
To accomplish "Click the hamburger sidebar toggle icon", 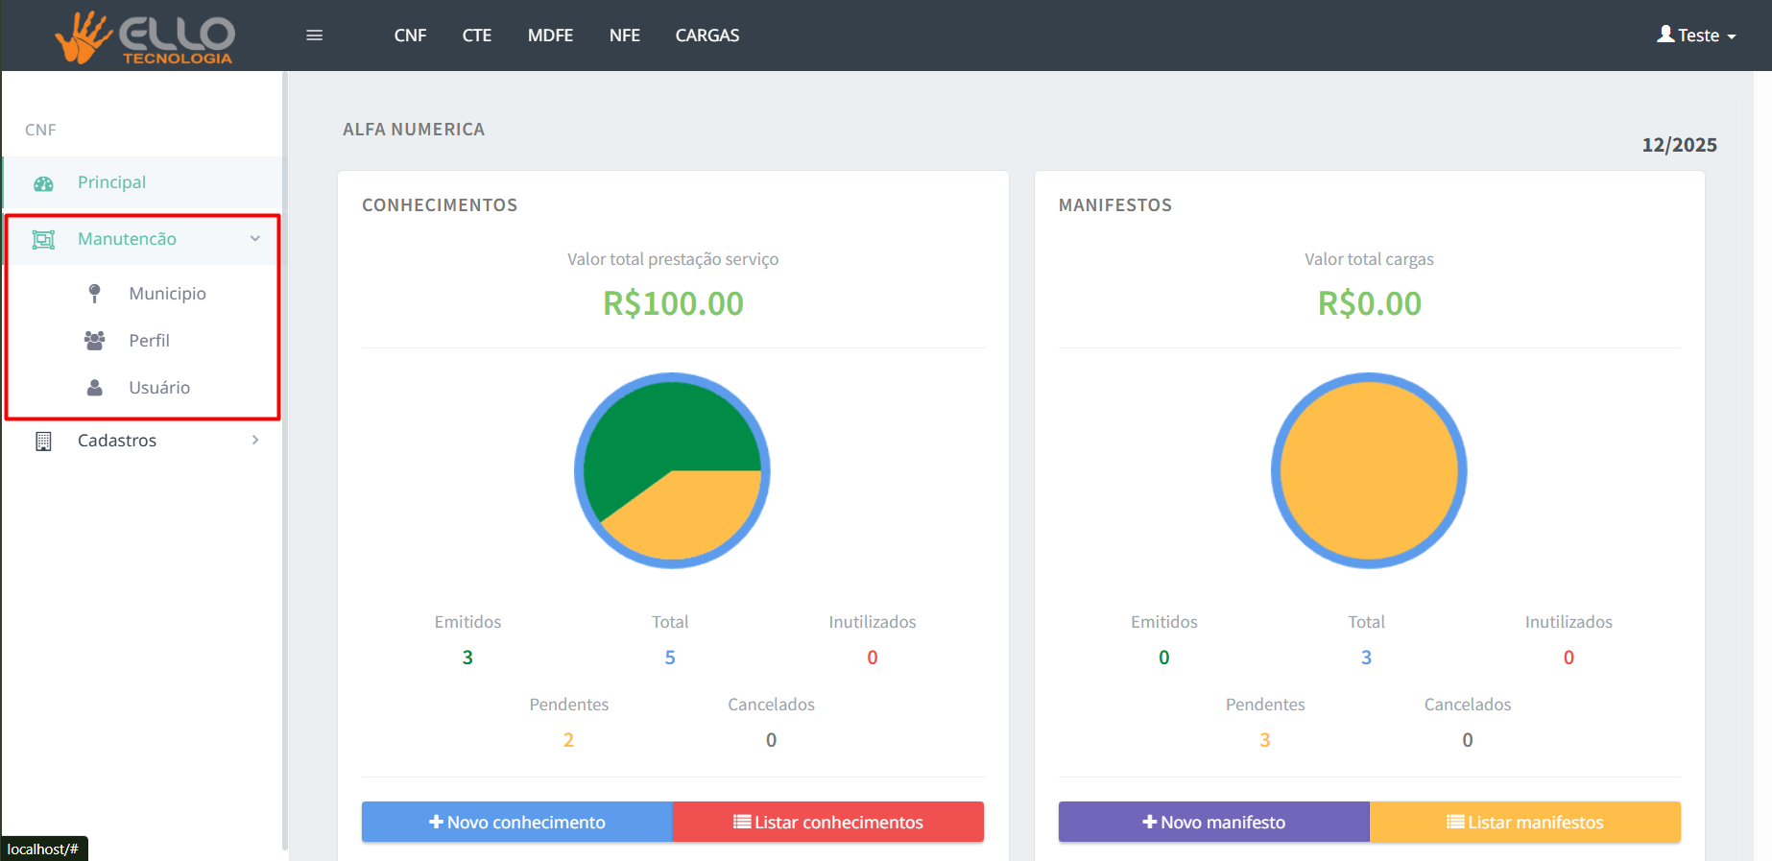I will pyautogui.click(x=314, y=36).
